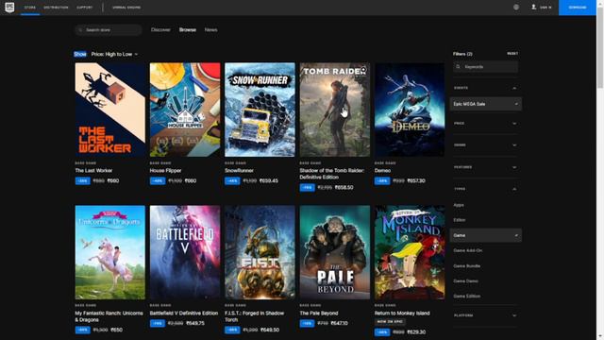Select the Game Add-On type filter
This screenshot has width=604, height=340.
[468, 250]
